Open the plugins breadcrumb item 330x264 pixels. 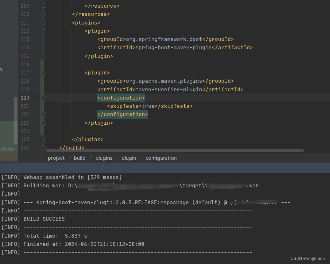(104, 158)
